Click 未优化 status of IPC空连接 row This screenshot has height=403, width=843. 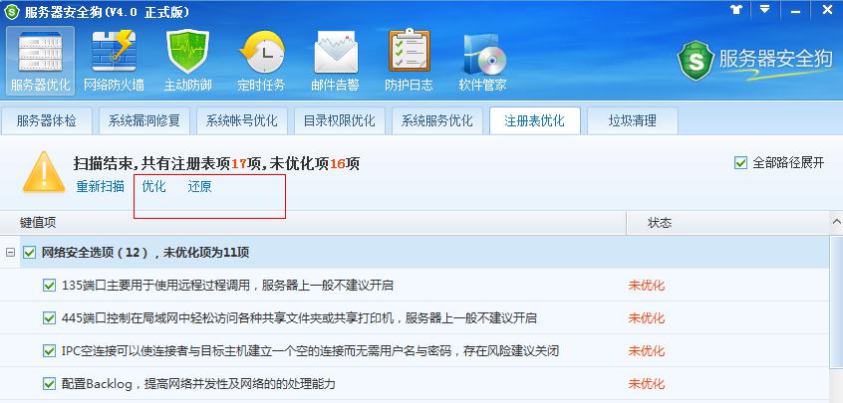point(647,351)
